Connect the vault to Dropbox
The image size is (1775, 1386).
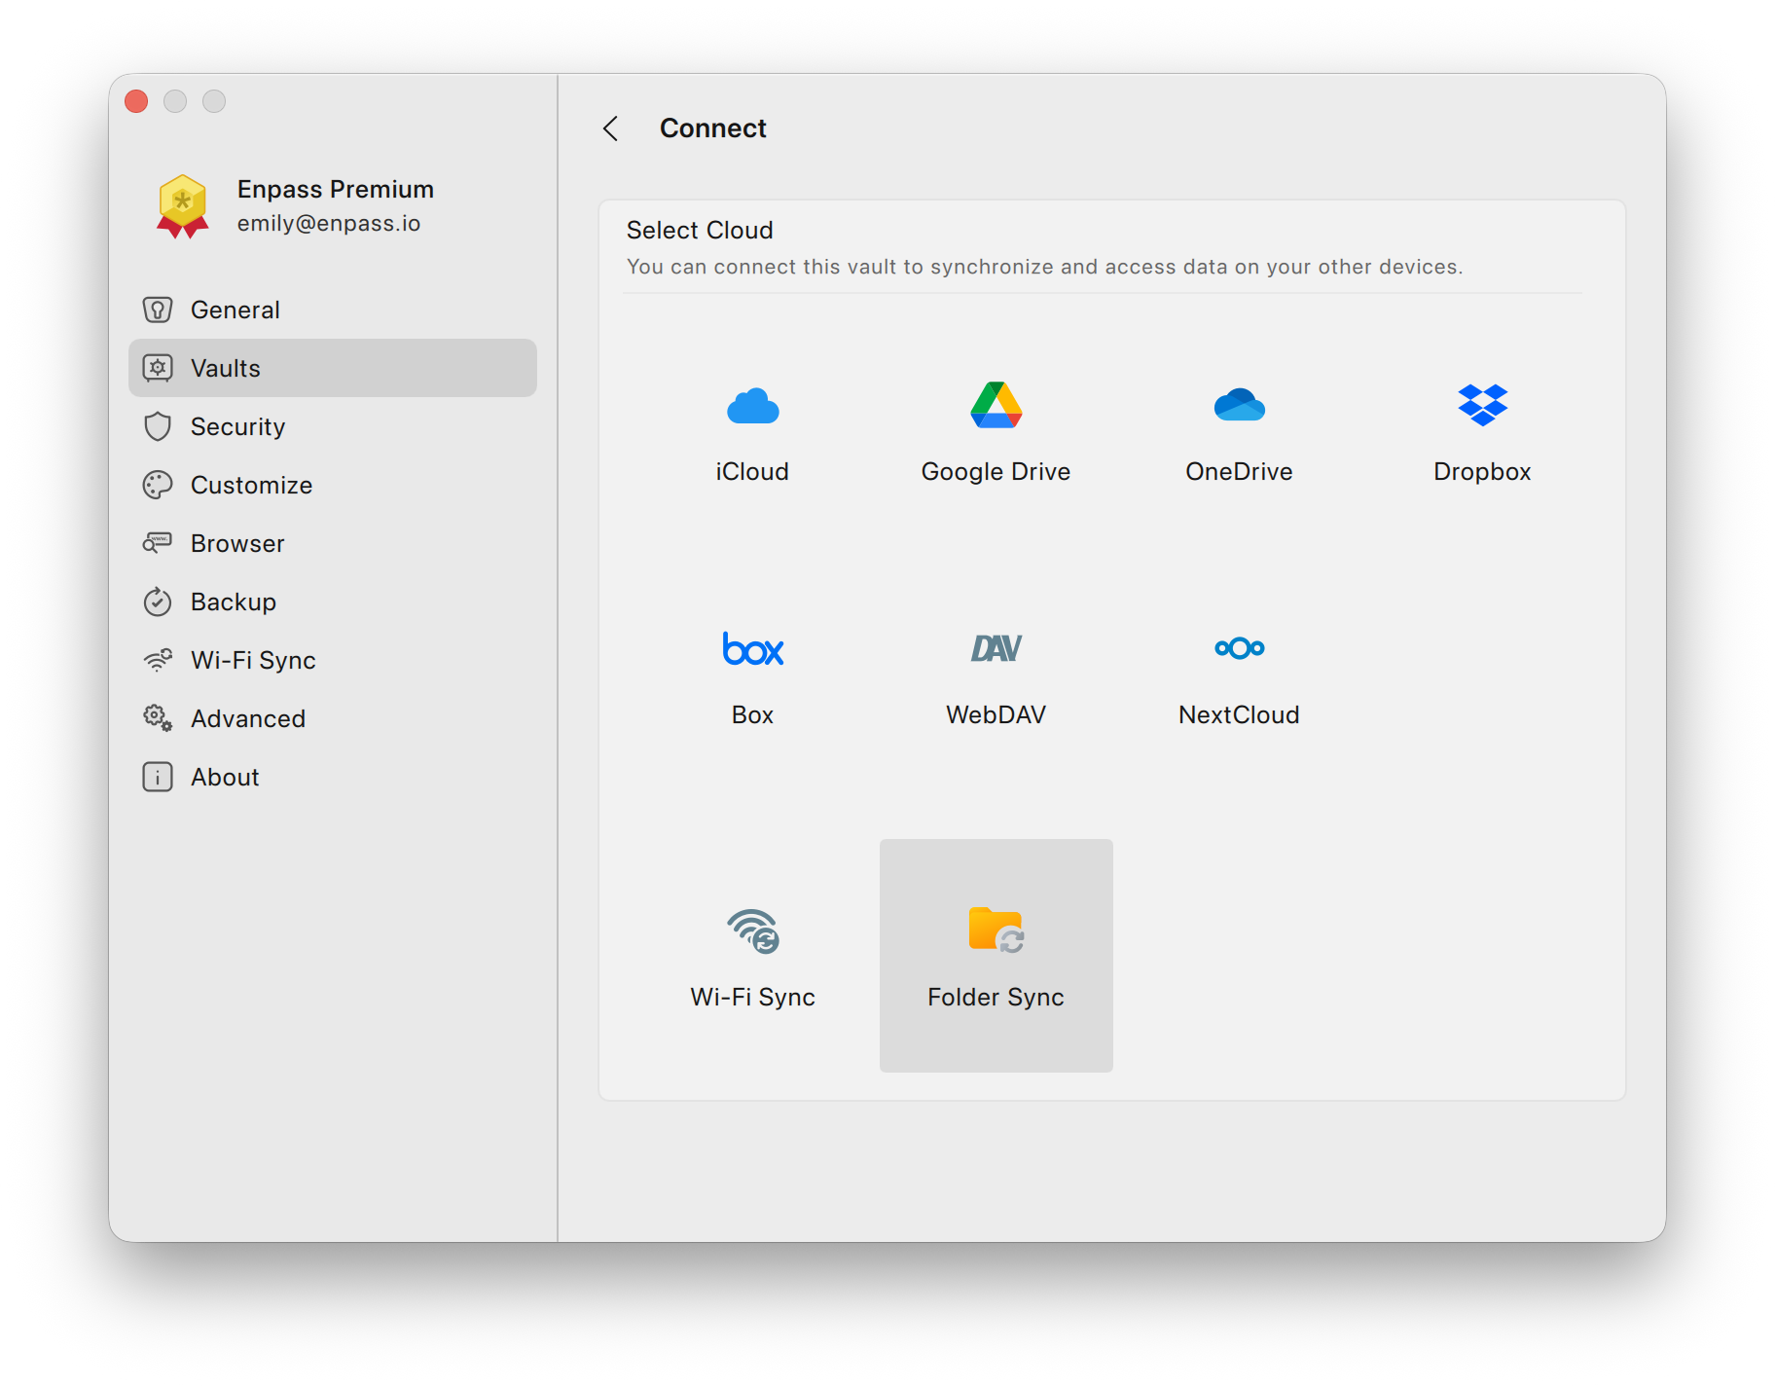coord(1482,430)
